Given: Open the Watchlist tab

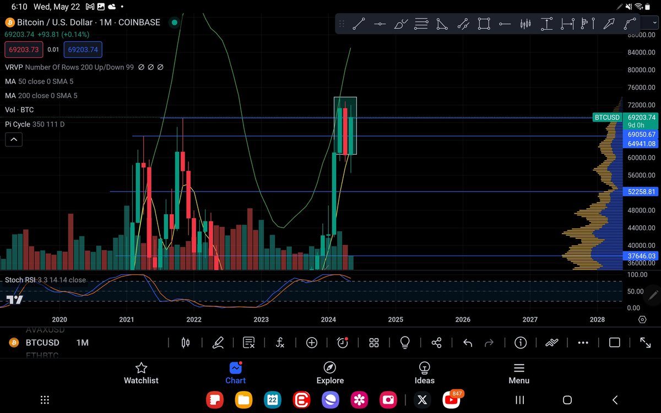Looking at the screenshot, I should 141,373.
